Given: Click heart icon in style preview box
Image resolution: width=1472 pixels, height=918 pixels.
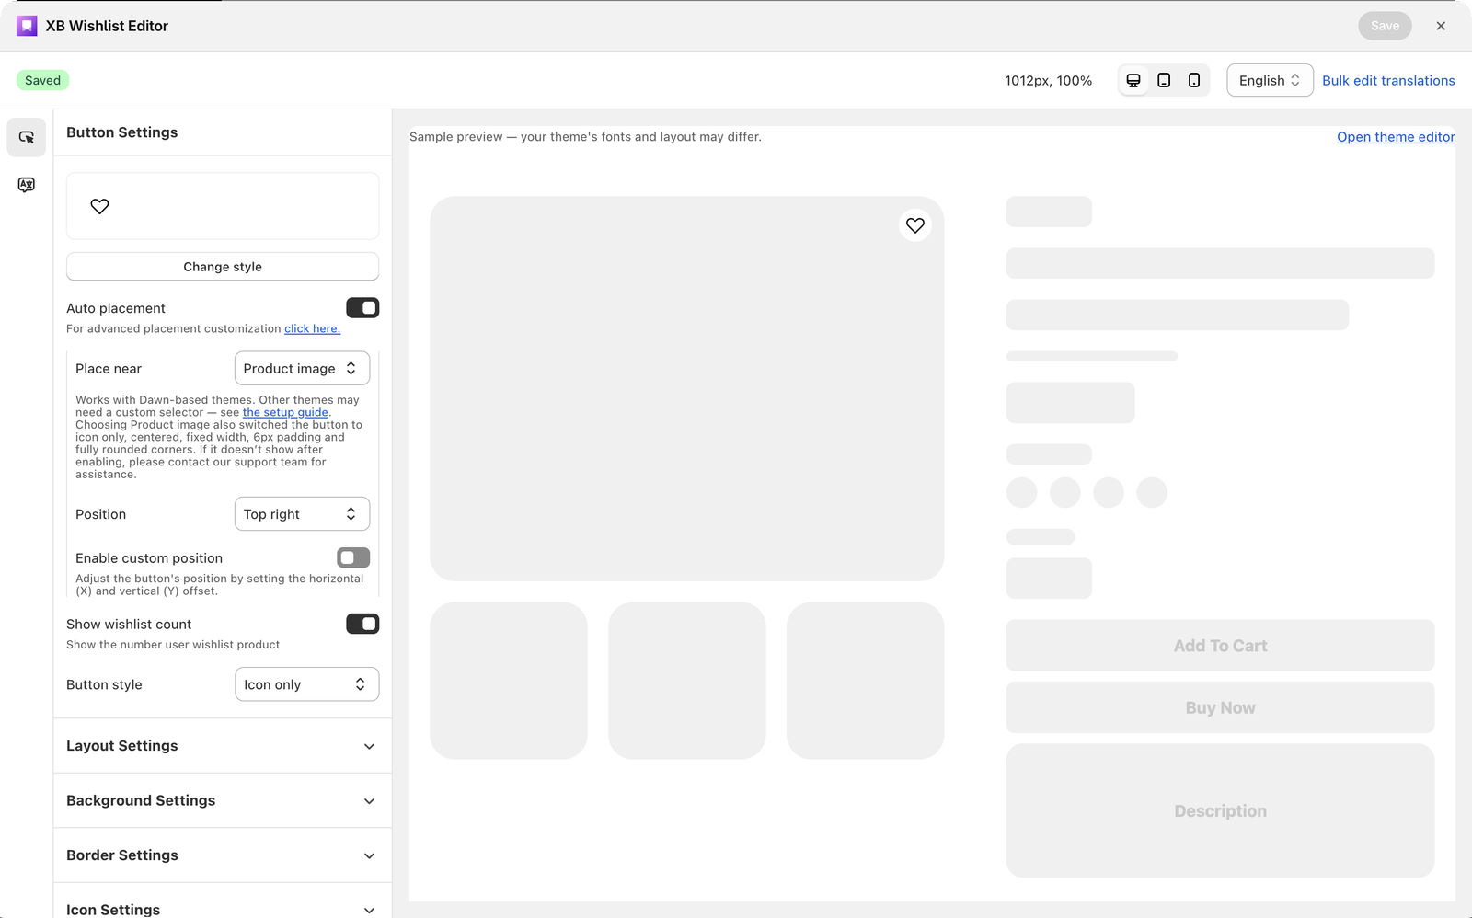Looking at the screenshot, I should pyautogui.click(x=99, y=206).
